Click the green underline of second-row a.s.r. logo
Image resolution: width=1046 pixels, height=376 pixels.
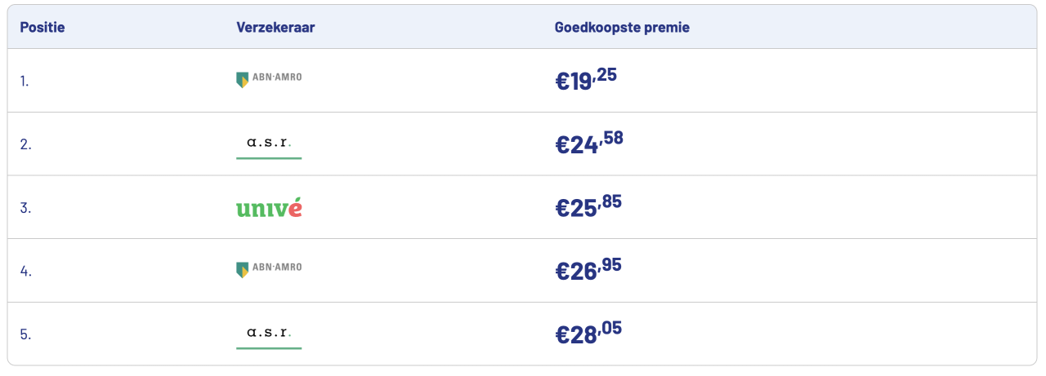[x=269, y=158]
